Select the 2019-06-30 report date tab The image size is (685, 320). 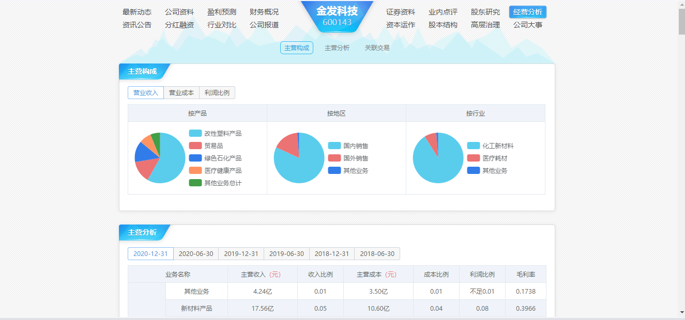click(x=287, y=254)
